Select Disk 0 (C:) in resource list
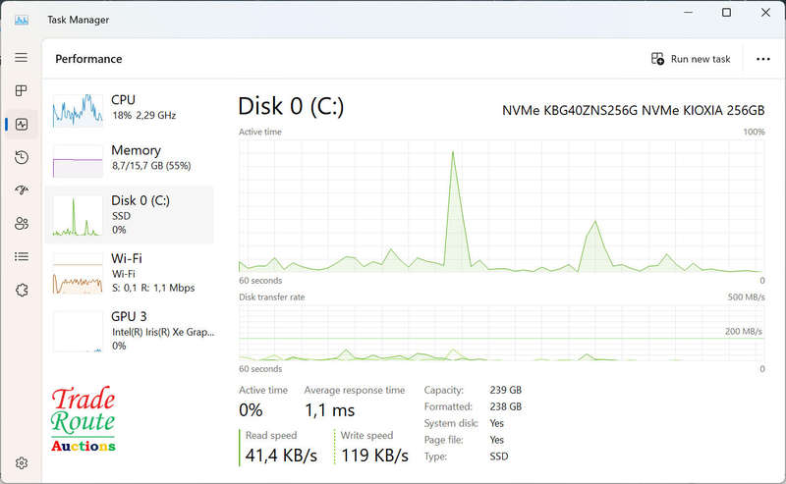The width and height of the screenshot is (786, 484). 129,214
